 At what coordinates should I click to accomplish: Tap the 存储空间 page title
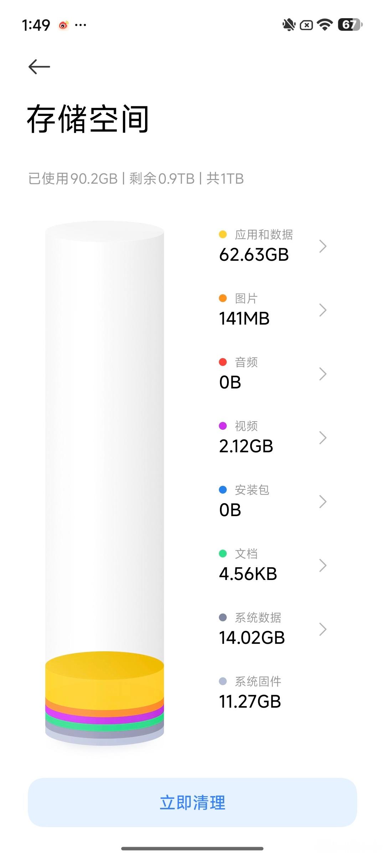88,119
